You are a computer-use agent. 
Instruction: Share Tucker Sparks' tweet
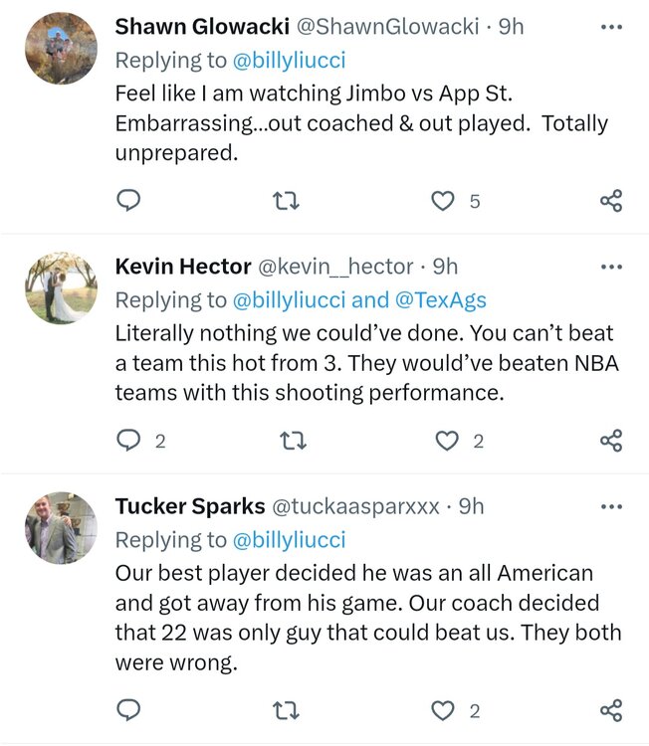pyautogui.click(x=611, y=710)
